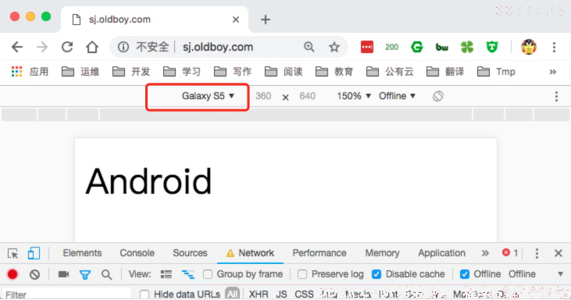The image size is (571, 300).
Task: Open the Galaxy S5 device dropdown
Action: coord(208,96)
